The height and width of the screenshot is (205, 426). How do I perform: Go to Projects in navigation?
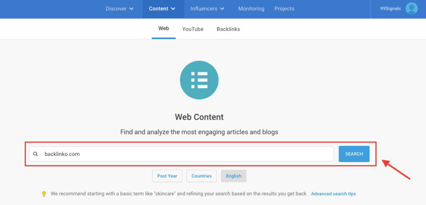[x=284, y=9]
